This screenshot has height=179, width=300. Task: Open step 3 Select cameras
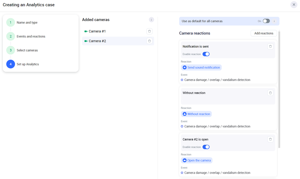coord(27,50)
